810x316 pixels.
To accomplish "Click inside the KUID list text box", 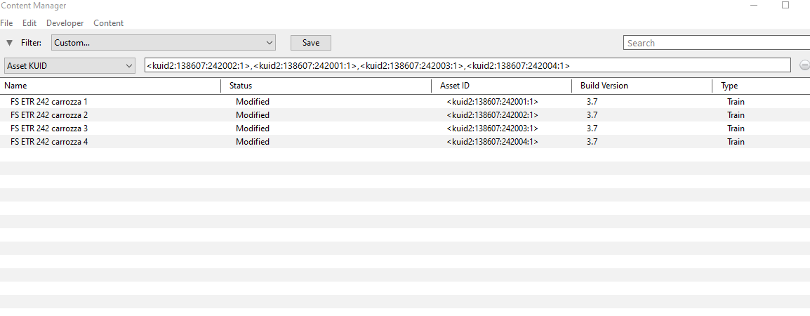I will pyautogui.click(x=467, y=65).
